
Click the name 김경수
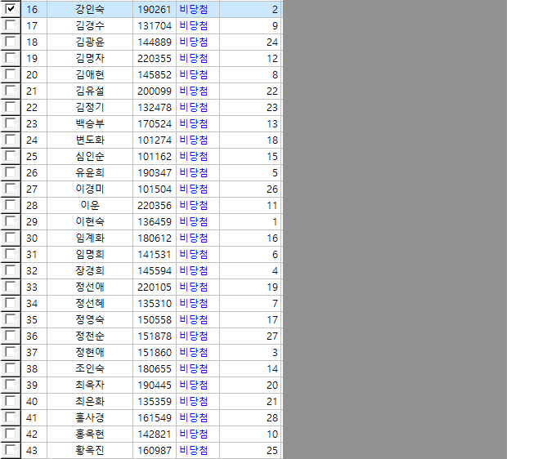pyautogui.click(x=90, y=25)
